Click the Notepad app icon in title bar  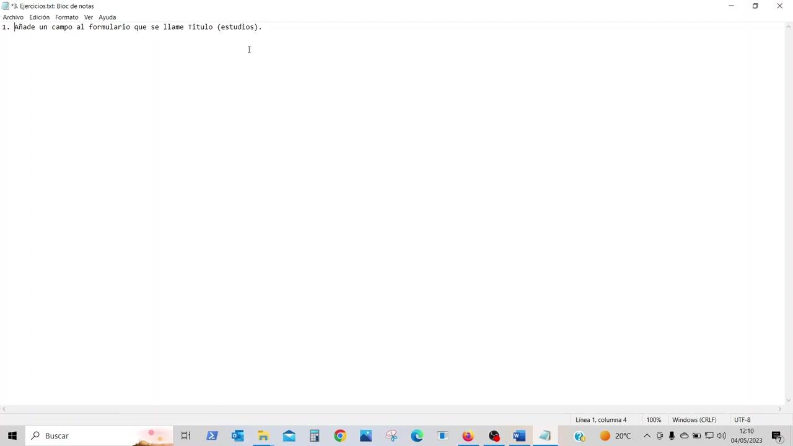tap(6, 6)
